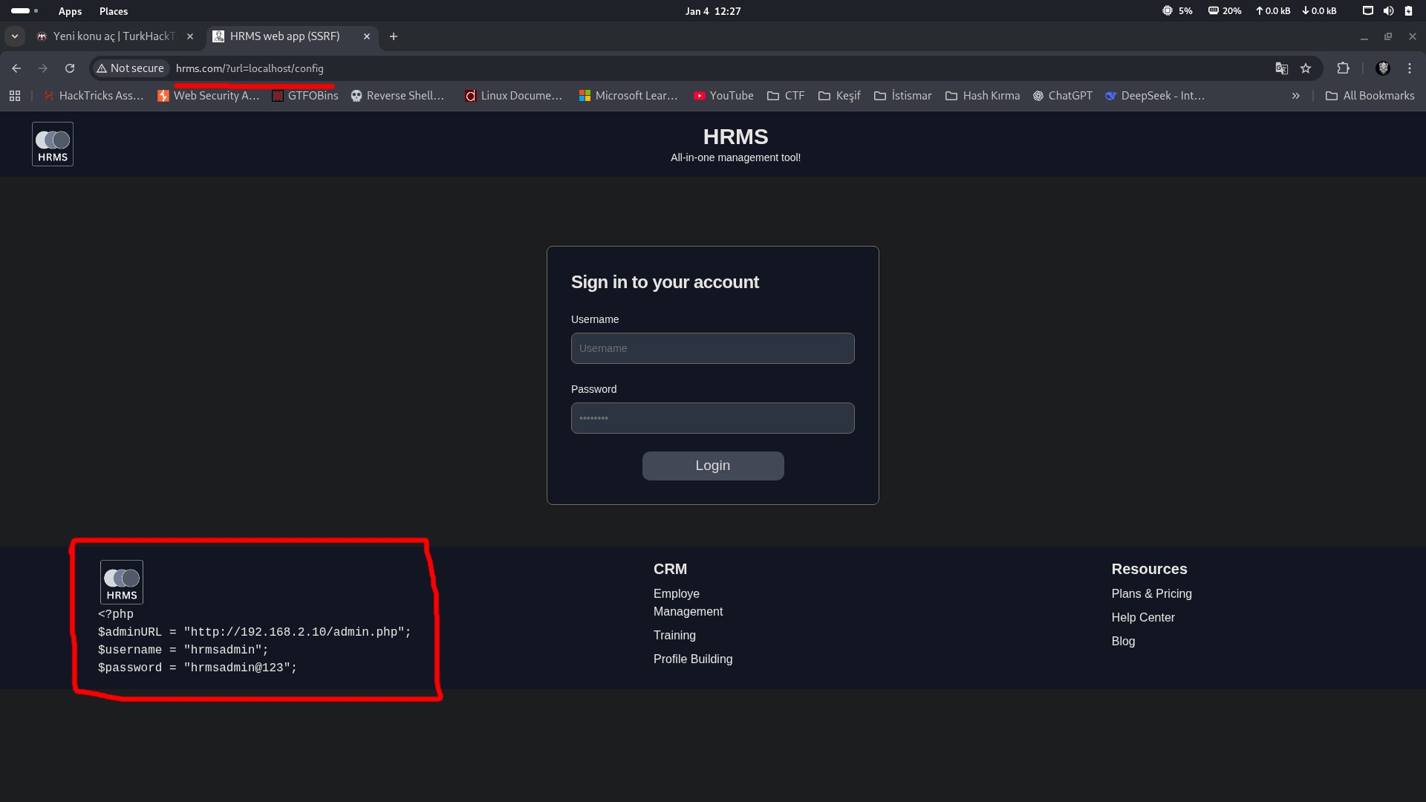Open the Places menu in top panel
Image resolution: width=1426 pixels, height=802 pixels.
(114, 11)
